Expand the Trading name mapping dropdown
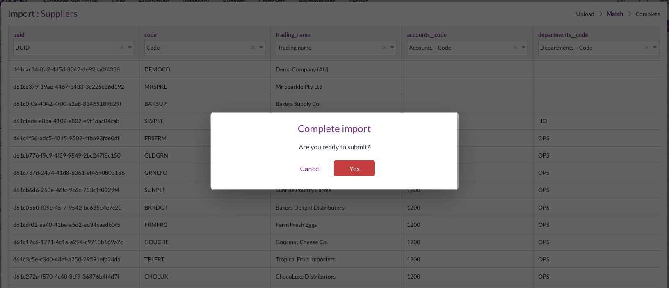The width and height of the screenshot is (669, 288). click(393, 48)
